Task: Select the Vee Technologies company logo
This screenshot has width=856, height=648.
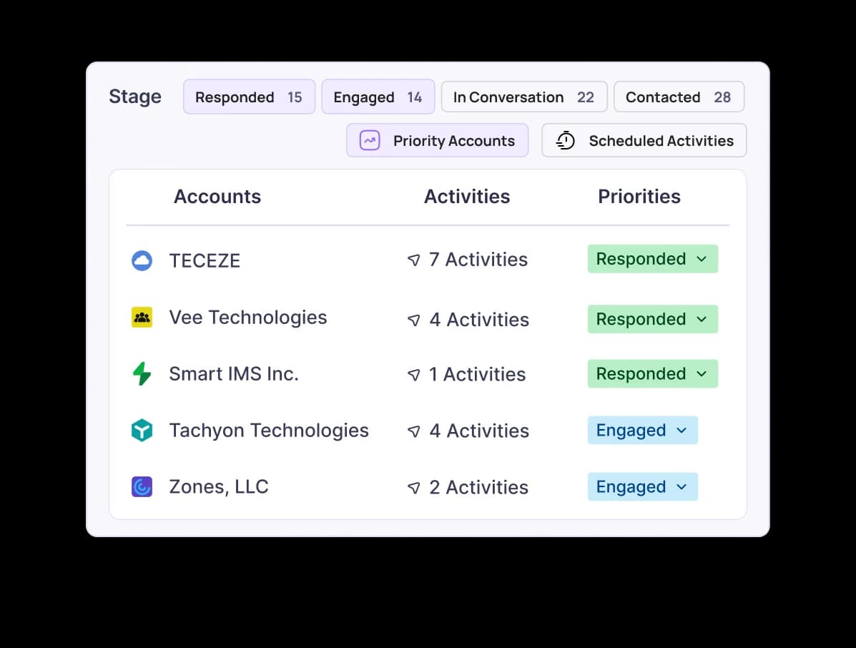Action: [x=142, y=318]
